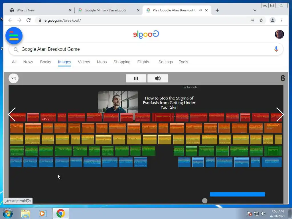Open network tray icon
The image size is (292, 219).
tap(256, 214)
